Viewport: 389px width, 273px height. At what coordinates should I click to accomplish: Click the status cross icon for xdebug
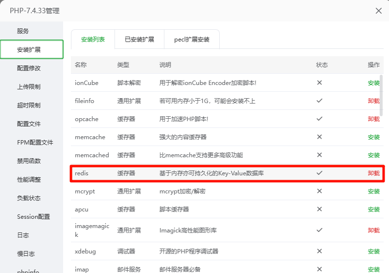[x=320, y=251]
